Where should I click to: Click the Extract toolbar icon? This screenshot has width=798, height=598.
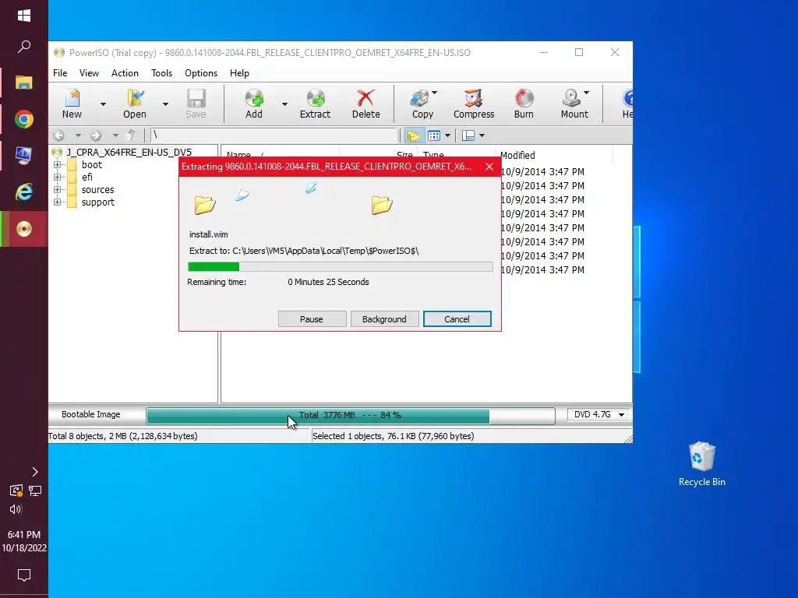click(315, 104)
